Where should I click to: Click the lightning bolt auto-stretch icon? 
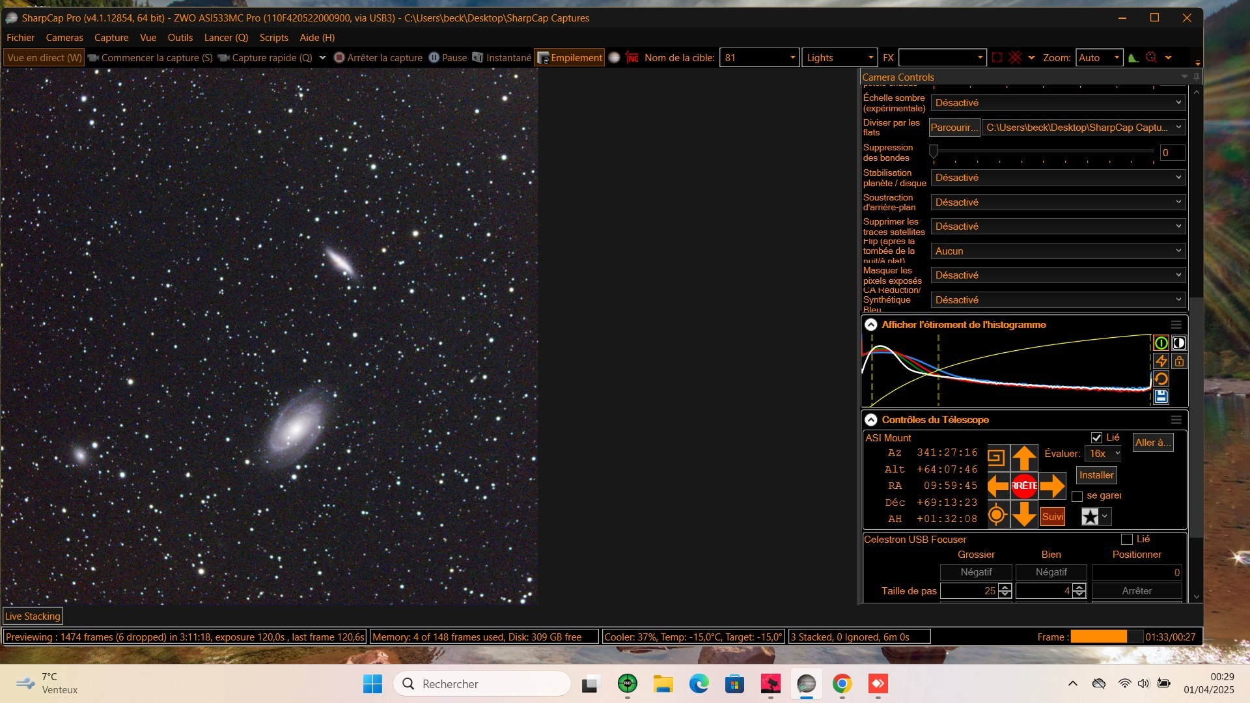coord(1161,361)
